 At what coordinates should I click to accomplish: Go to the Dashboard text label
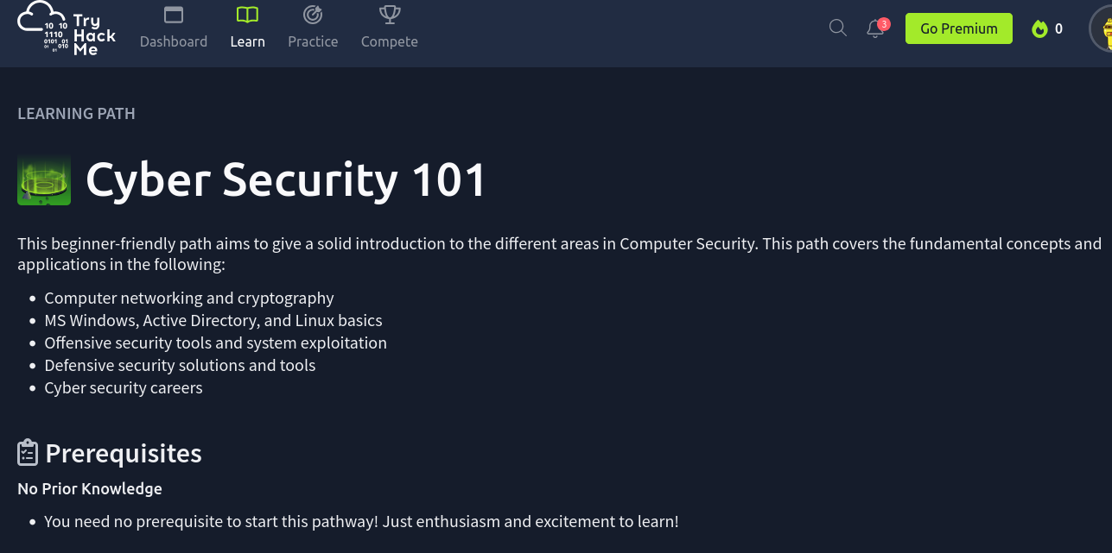point(174,41)
